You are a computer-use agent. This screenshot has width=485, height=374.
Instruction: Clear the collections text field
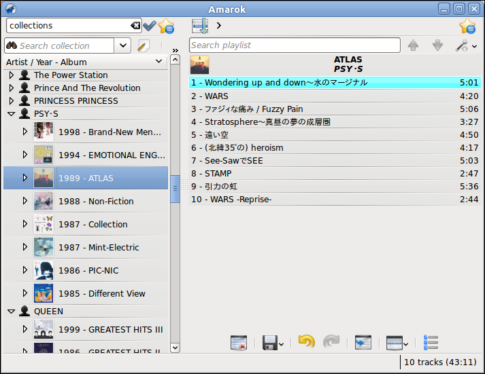135,25
